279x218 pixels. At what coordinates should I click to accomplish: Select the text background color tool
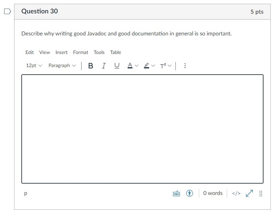tap(146, 66)
